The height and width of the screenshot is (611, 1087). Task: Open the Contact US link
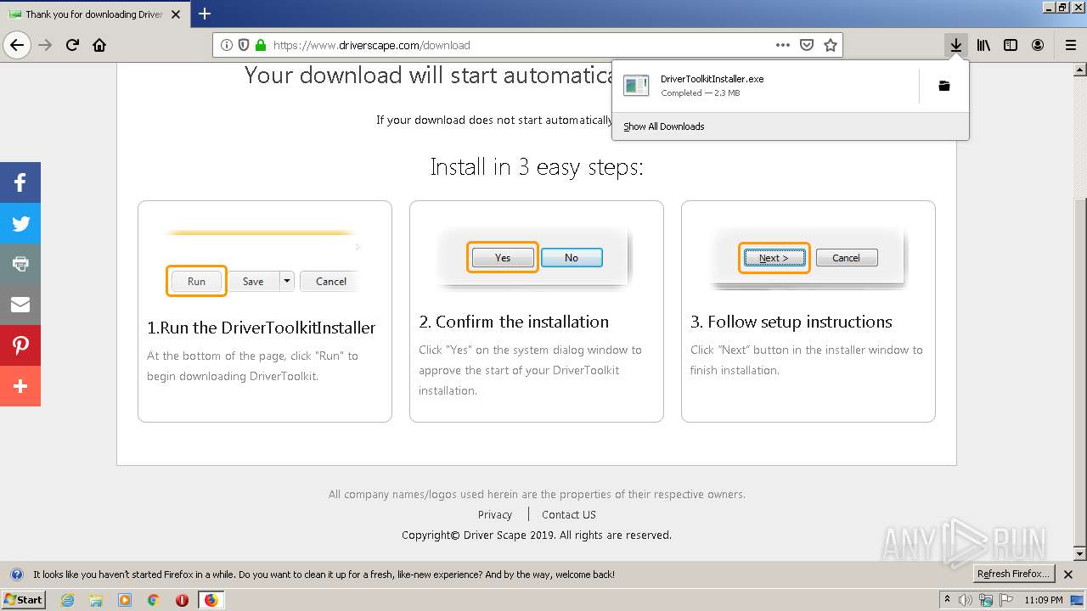[569, 514]
